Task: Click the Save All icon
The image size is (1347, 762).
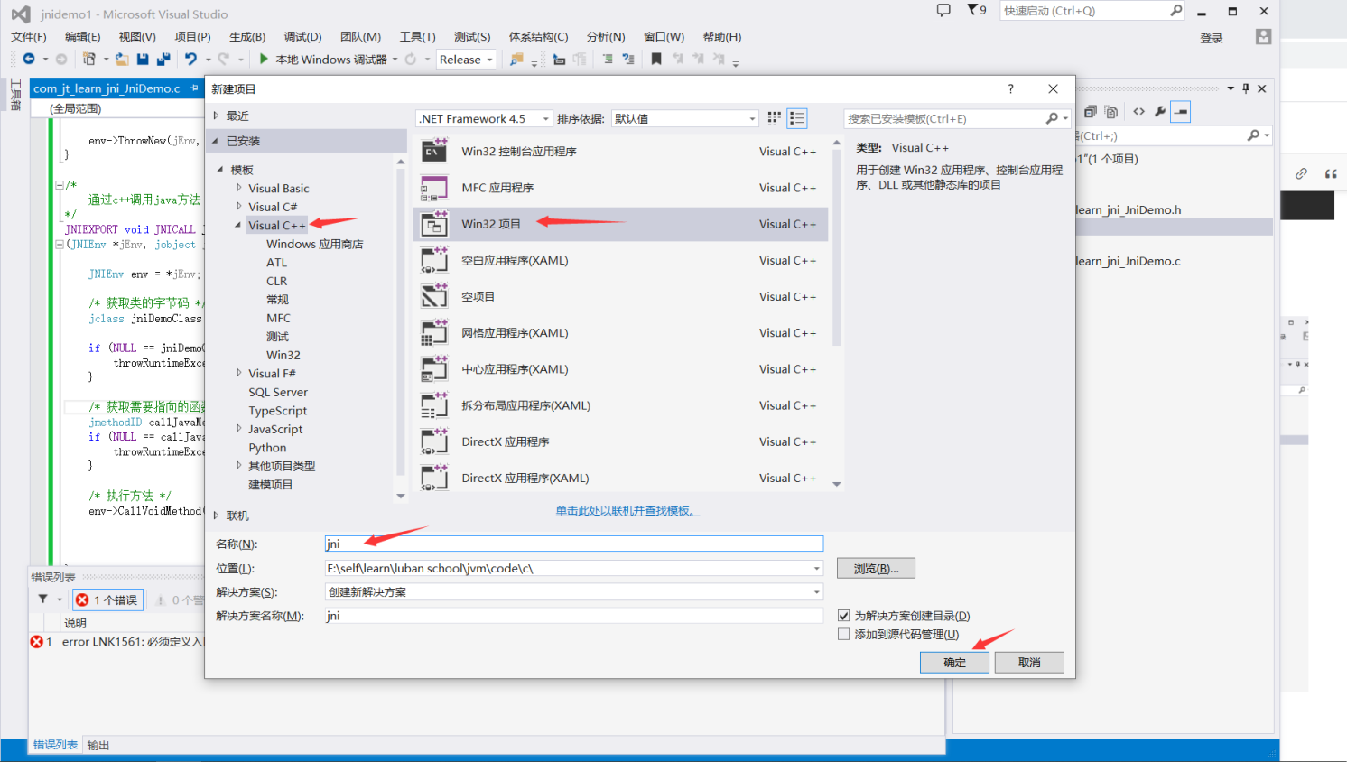Action: point(163,59)
